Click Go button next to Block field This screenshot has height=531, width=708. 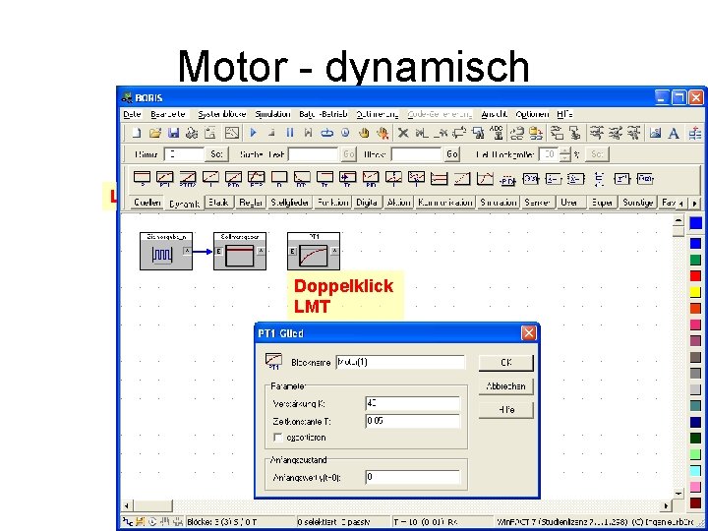pyautogui.click(x=452, y=154)
